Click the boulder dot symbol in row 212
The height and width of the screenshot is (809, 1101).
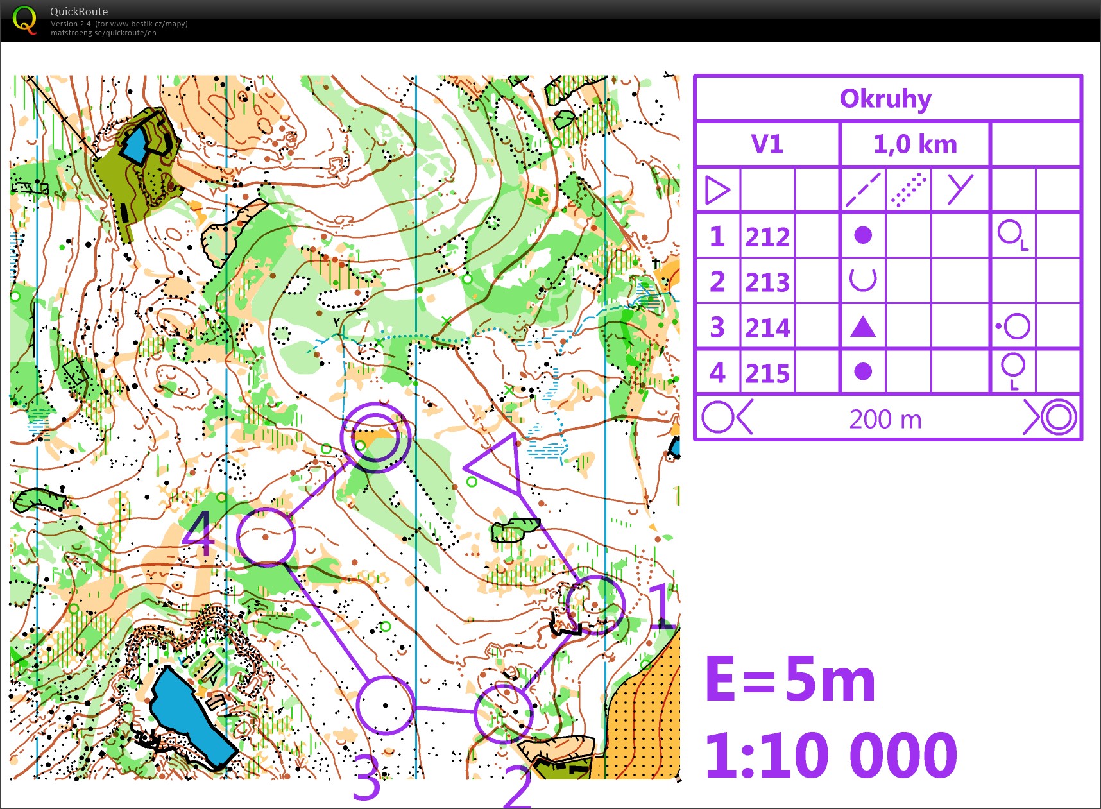coord(862,235)
